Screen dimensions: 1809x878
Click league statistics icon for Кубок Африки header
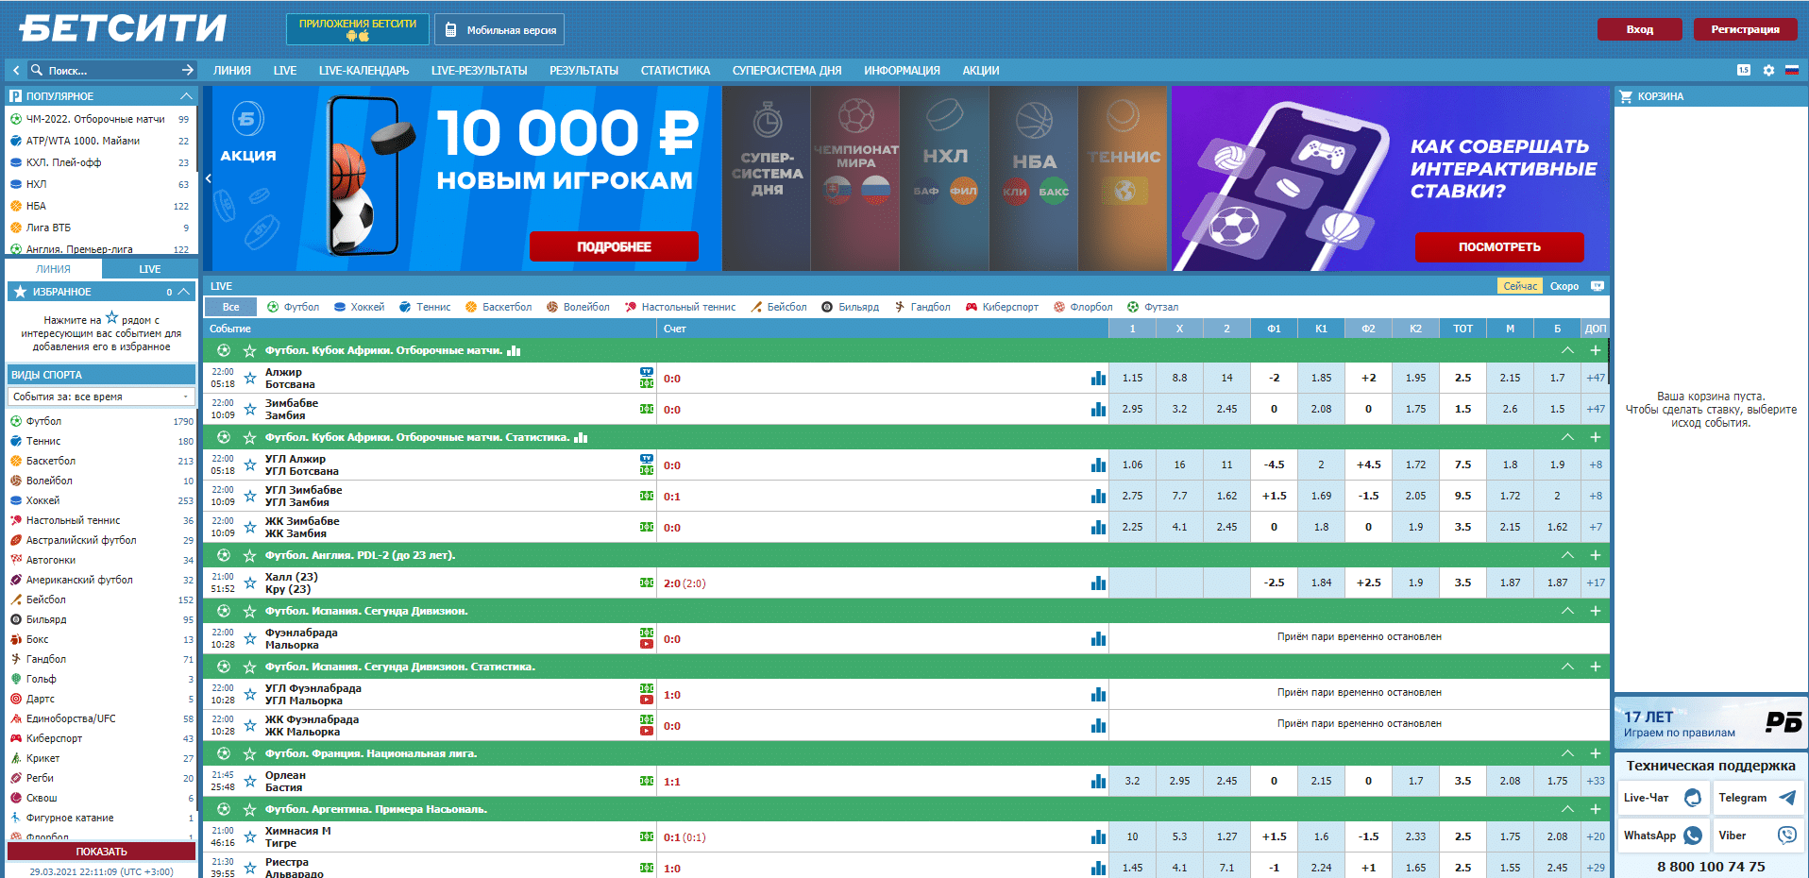[514, 350]
